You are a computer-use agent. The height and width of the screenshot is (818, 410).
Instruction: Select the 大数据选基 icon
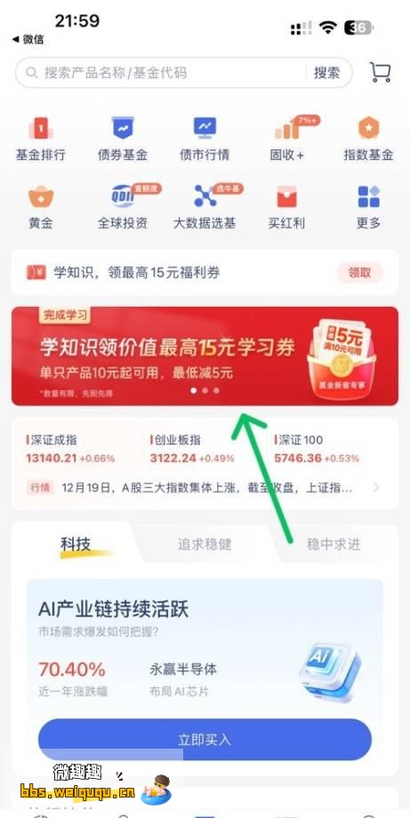pos(205,196)
